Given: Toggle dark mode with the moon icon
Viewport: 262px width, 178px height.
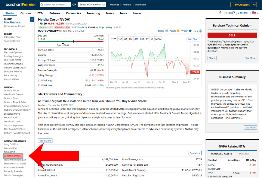Looking at the screenshot, I should pyautogui.click(x=221, y=13).
